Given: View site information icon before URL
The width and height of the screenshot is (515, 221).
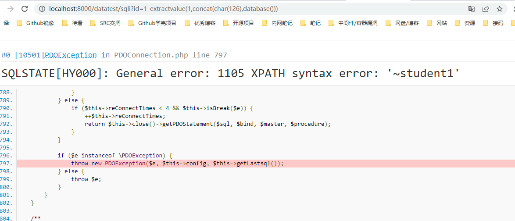Looking at the screenshot, I should click(x=42, y=9).
